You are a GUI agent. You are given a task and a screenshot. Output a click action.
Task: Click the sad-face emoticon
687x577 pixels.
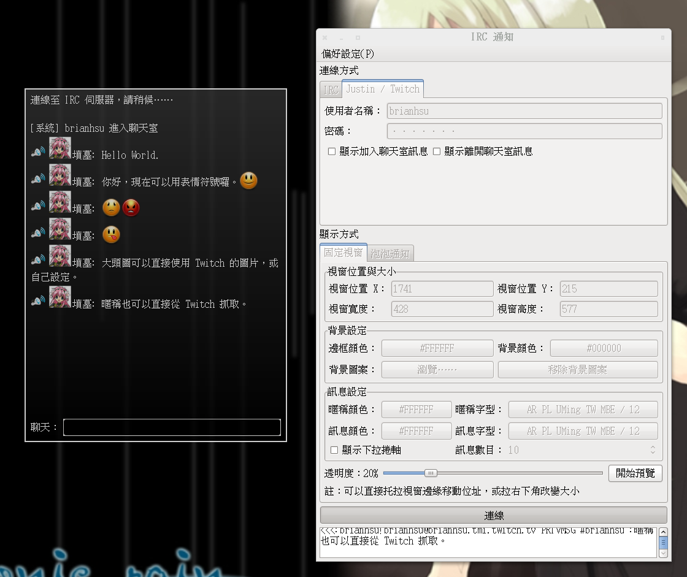click(111, 208)
